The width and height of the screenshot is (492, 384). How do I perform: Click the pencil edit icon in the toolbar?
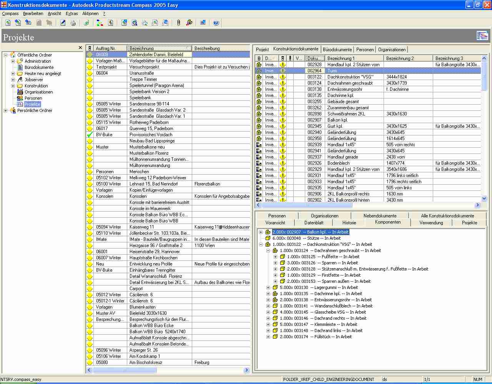point(63,23)
